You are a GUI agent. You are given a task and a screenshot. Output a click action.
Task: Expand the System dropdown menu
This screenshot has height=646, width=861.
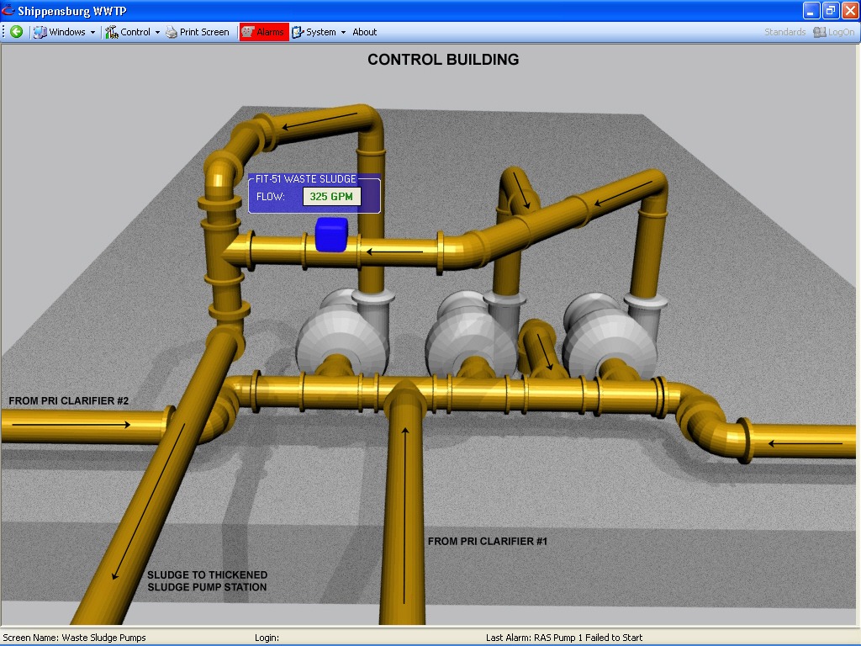click(320, 32)
